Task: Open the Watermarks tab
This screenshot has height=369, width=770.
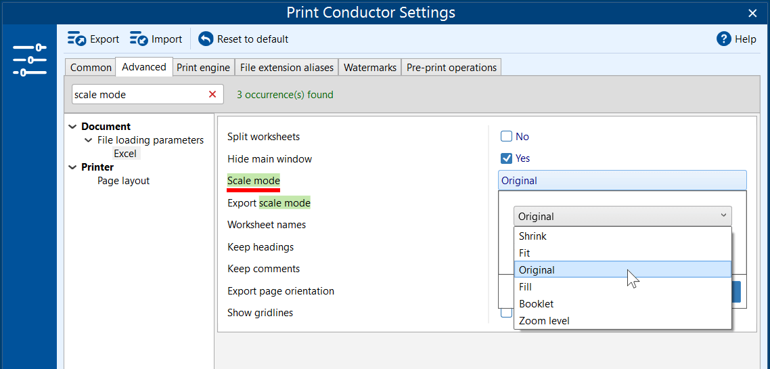Action: tap(369, 68)
